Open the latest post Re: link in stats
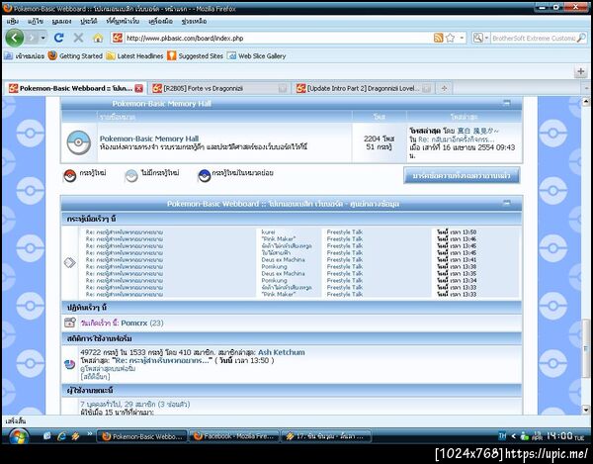The image size is (593, 464). (162, 360)
